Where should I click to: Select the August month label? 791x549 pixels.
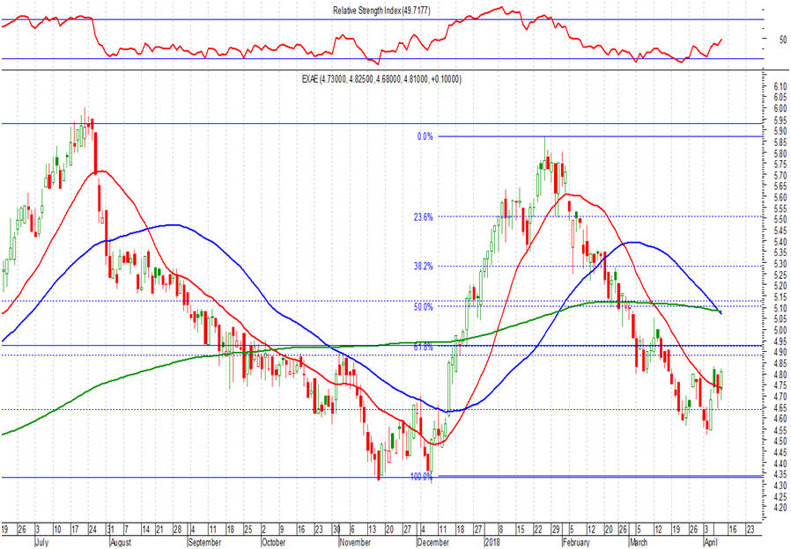[120, 543]
